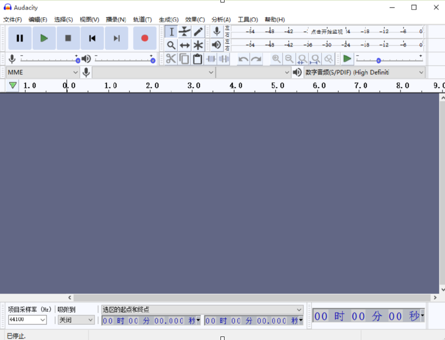Click the recording meter microphone icon
This screenshot has width=445, height=340.
click(217, 31)
